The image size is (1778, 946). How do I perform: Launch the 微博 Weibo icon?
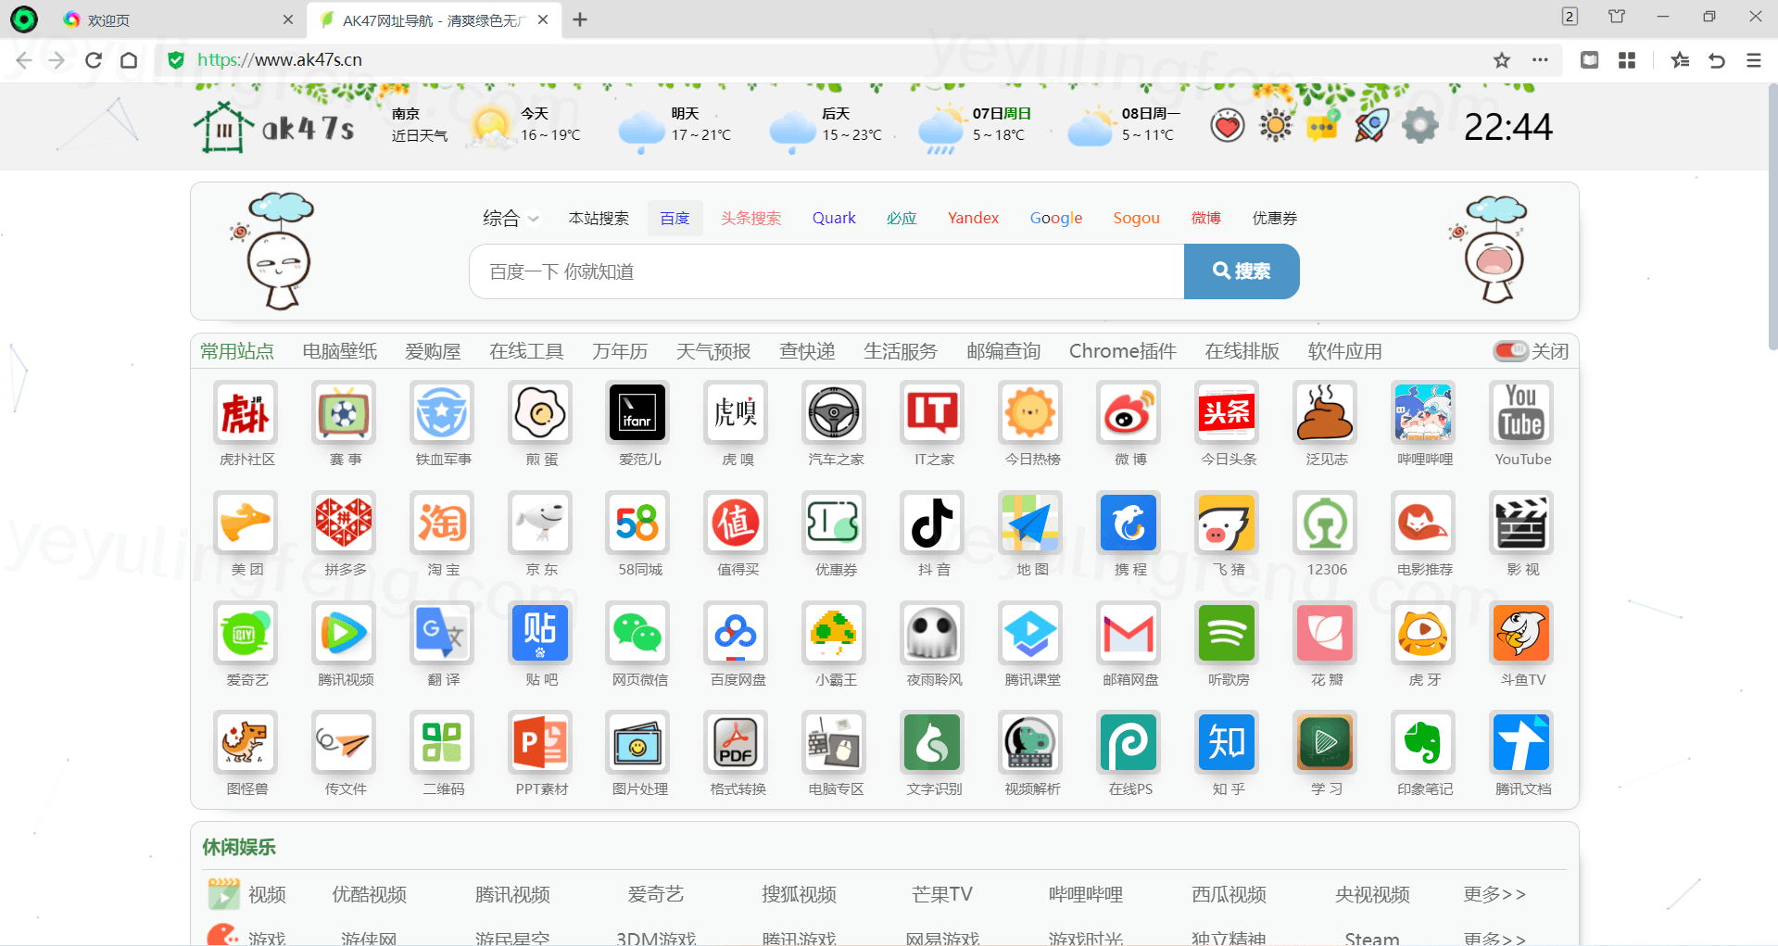click(x=1129, y=412)
